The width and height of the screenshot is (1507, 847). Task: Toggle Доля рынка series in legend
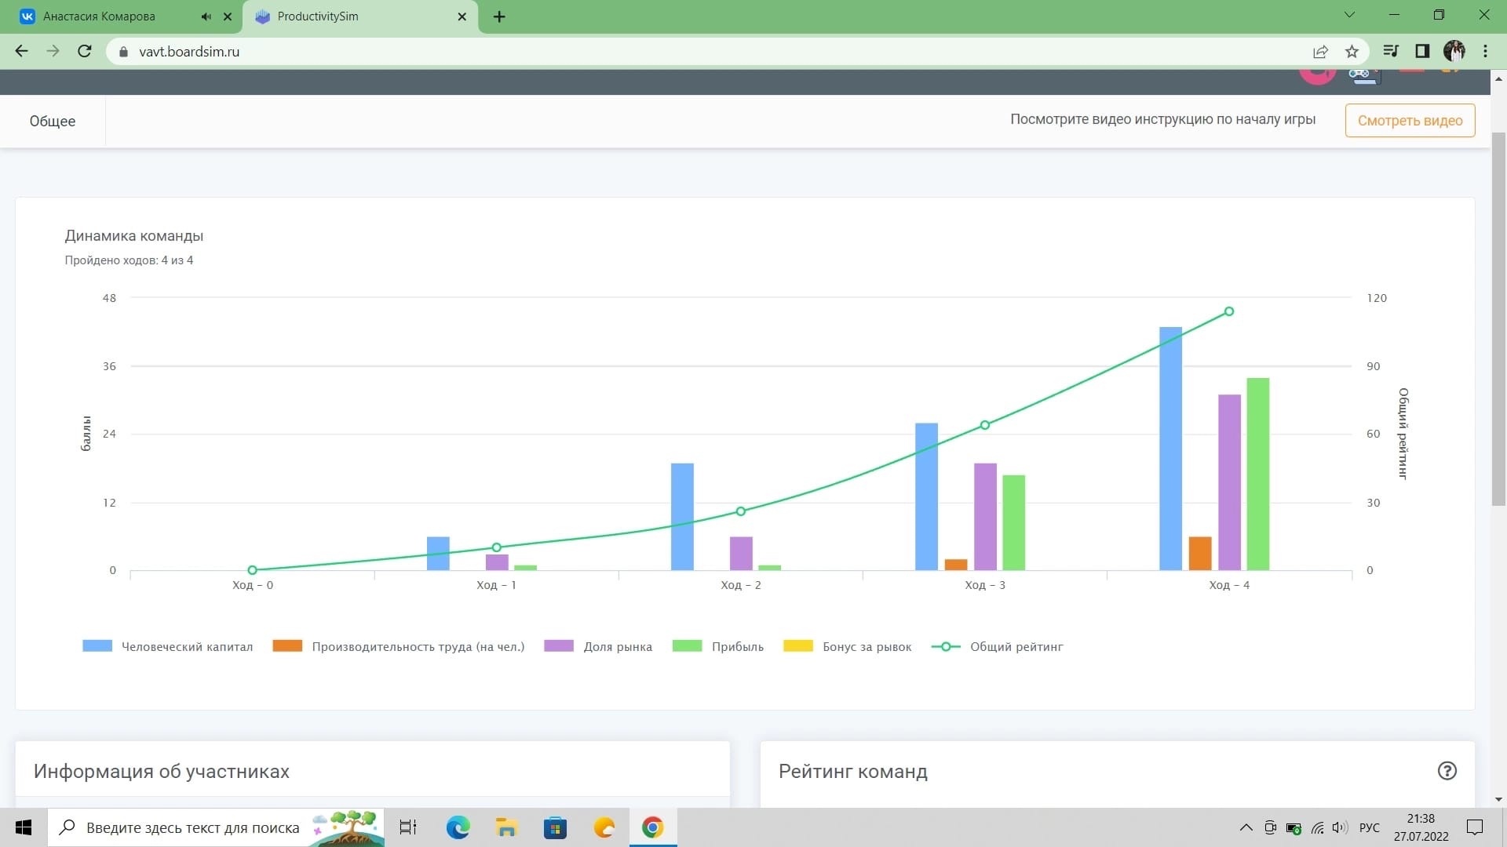(598, 646)
